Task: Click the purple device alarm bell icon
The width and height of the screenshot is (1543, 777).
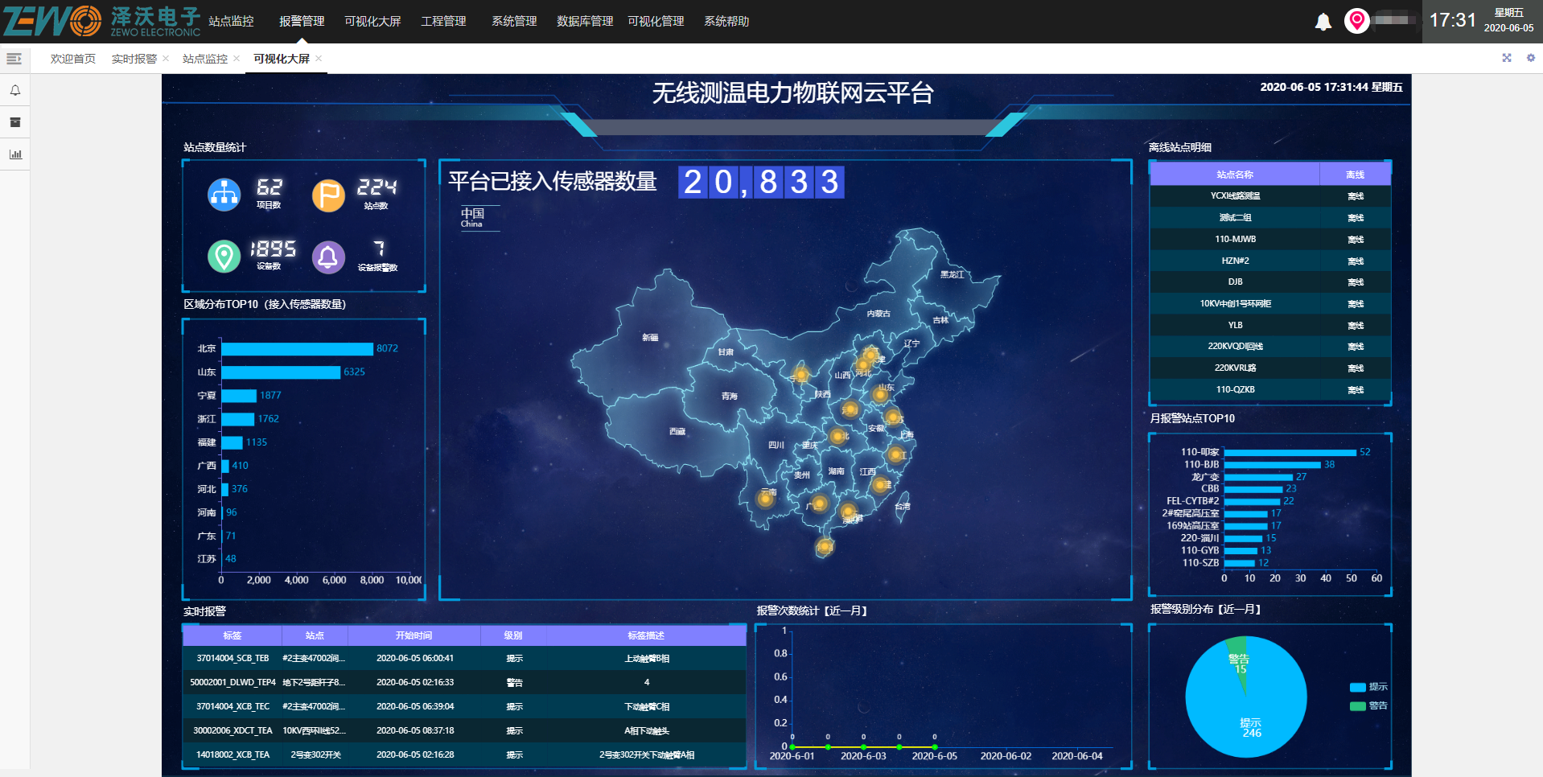Action: click(328, 257)
